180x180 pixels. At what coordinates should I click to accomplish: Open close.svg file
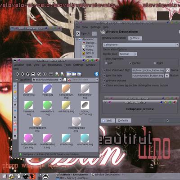28,90
